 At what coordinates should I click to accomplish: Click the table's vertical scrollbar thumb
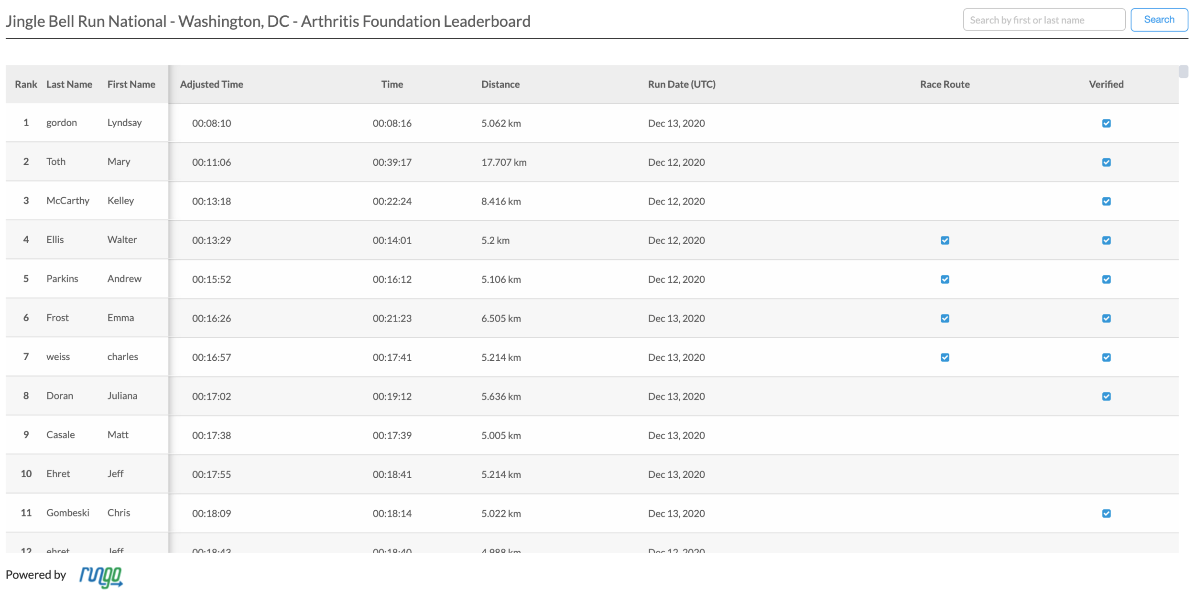click(x=1183, y=72)
